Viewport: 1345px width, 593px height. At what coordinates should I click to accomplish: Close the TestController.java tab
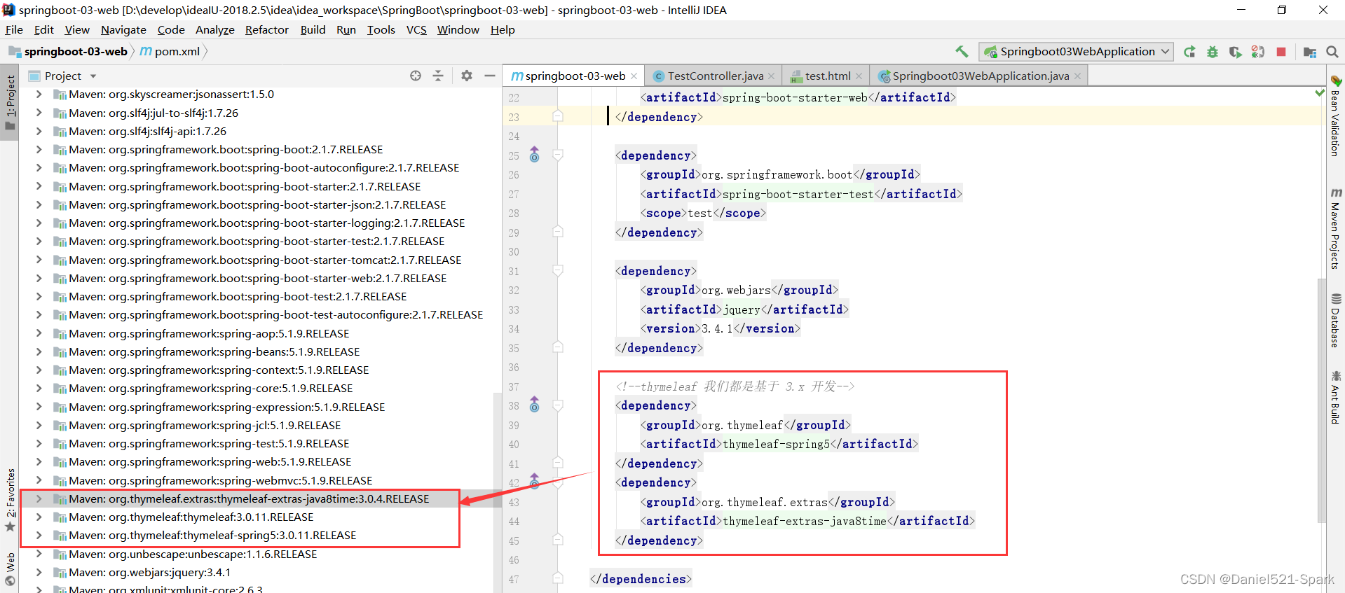[772, 76]
